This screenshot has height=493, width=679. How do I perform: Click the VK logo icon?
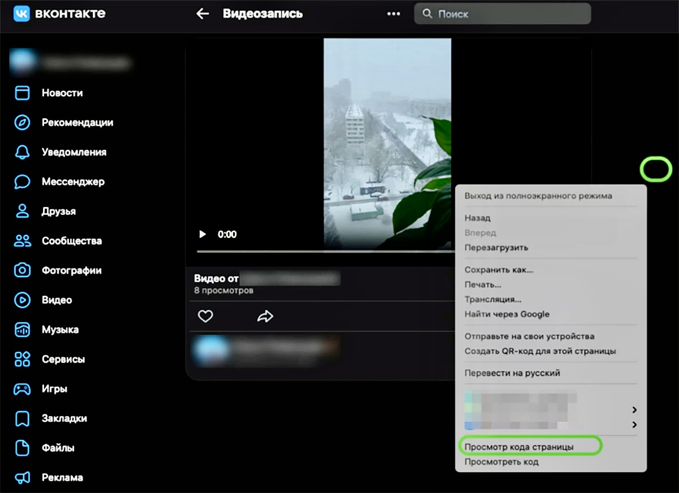(22, 14)
